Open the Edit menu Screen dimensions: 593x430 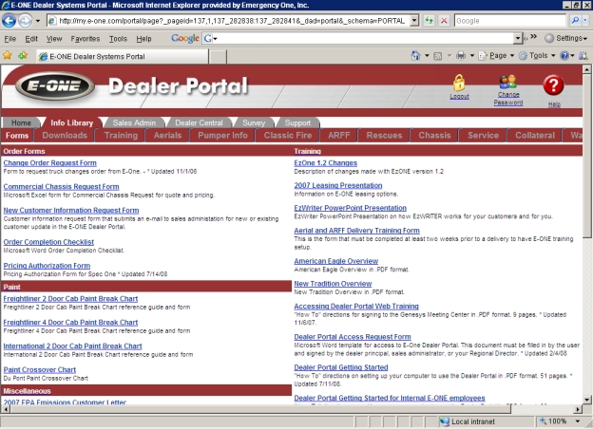tap(31, 39)
